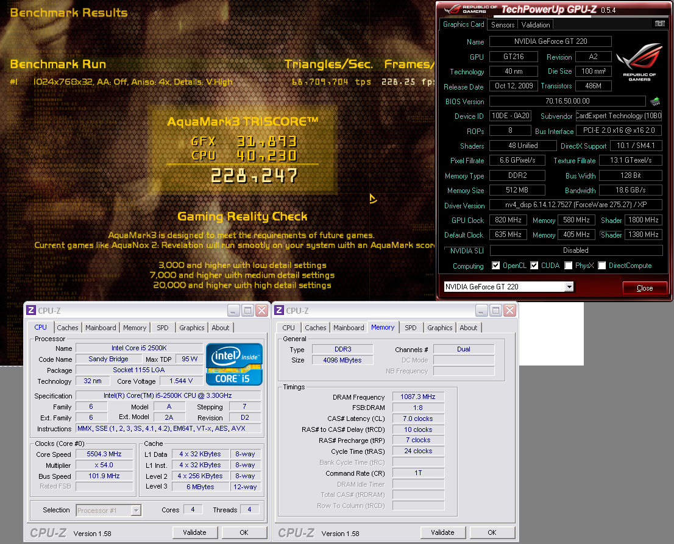The width and height of the screenshot is (674, 544).
Task: Click the BIOS save chip icon
Action: [655, 101]
